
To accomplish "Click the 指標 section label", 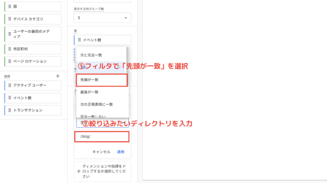I will click(7, 77).
